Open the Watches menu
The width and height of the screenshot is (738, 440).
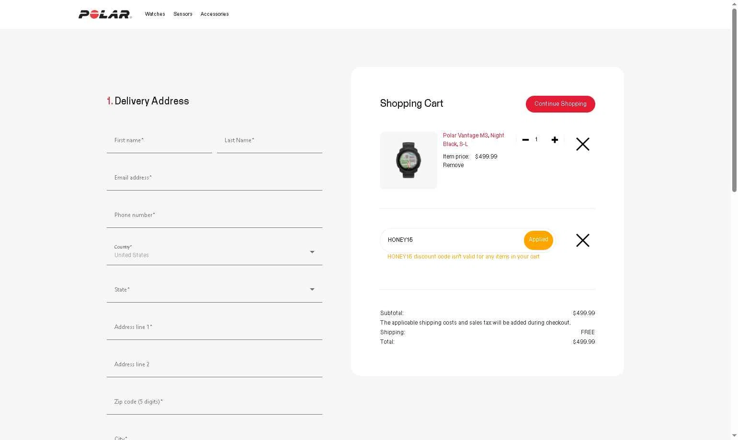pyautogui.click(x=155, y=14)
